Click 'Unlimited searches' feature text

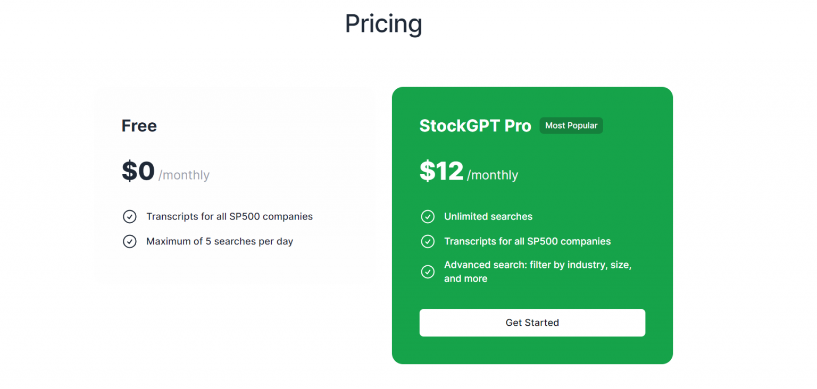click(x=488, y=216)
